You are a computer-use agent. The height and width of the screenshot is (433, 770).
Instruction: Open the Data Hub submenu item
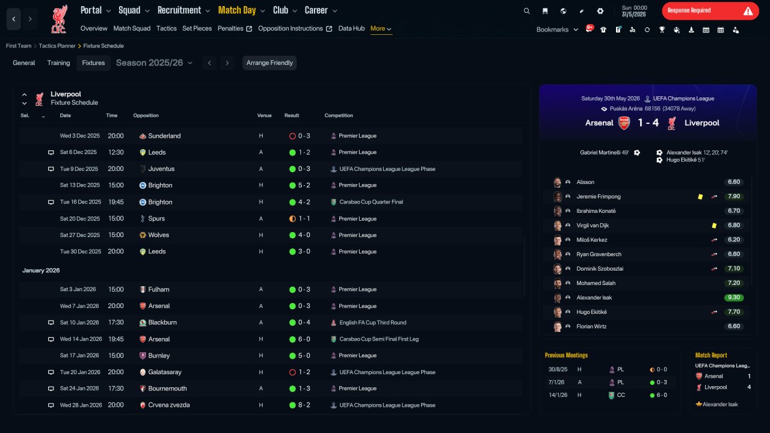(351, 28)
